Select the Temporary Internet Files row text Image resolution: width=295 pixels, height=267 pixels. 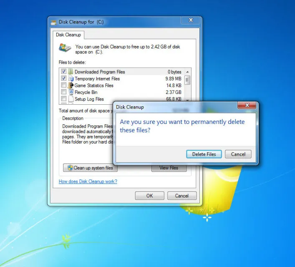point(97,79)
